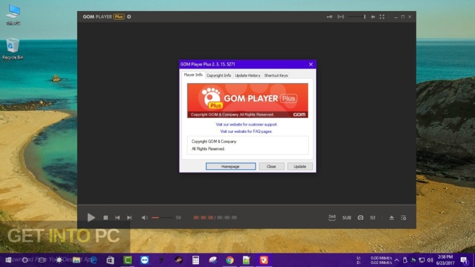Select the Player Info tab
Viewport: 475px width, 267px height.
click(193, 75)
